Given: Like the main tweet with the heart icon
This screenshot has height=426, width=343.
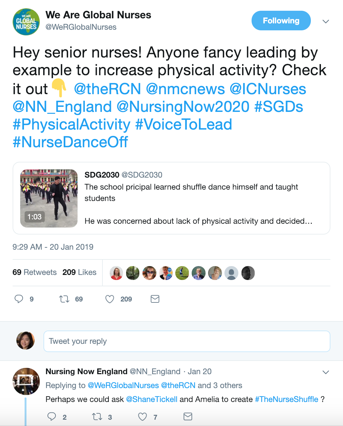Looking at the screenshot, I should pos(110,299).
